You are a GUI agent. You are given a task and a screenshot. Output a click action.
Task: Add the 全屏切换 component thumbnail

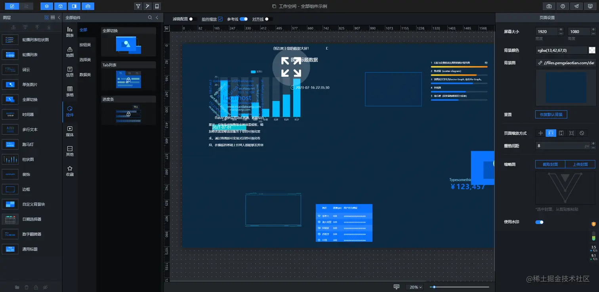(x=128, y=45)
